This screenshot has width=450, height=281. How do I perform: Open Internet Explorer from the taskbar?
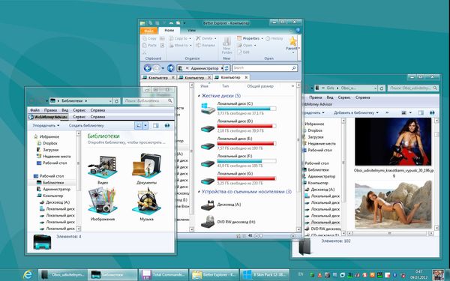pos(28,275)
